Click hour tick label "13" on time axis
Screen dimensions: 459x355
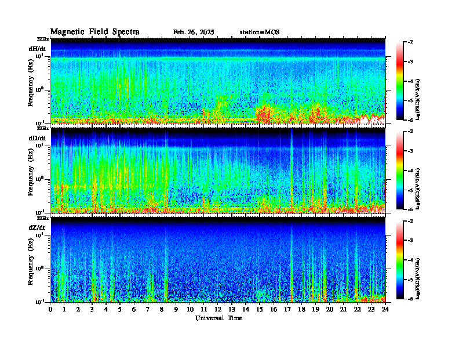(x=232, y=310)
